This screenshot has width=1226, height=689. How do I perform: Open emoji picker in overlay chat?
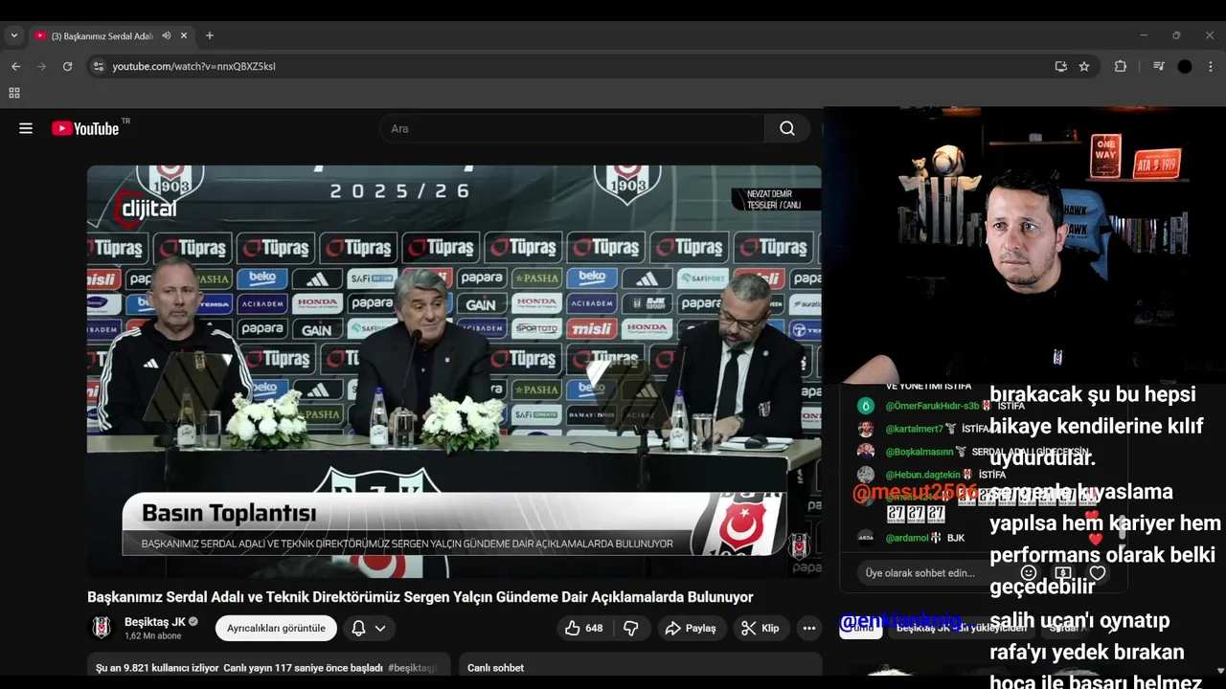[1029, 573]
